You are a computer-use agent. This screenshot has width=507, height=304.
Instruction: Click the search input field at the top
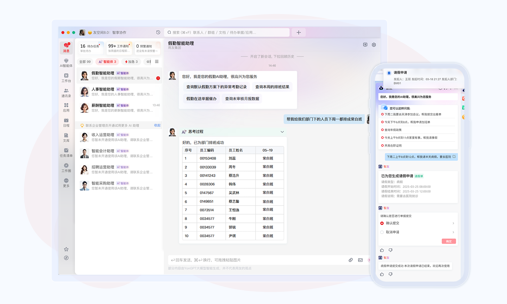point(227,32)
